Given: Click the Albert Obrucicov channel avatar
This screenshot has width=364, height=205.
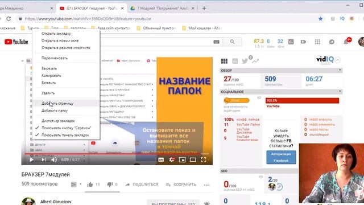Looking at the screenshot, I should 28,201.
